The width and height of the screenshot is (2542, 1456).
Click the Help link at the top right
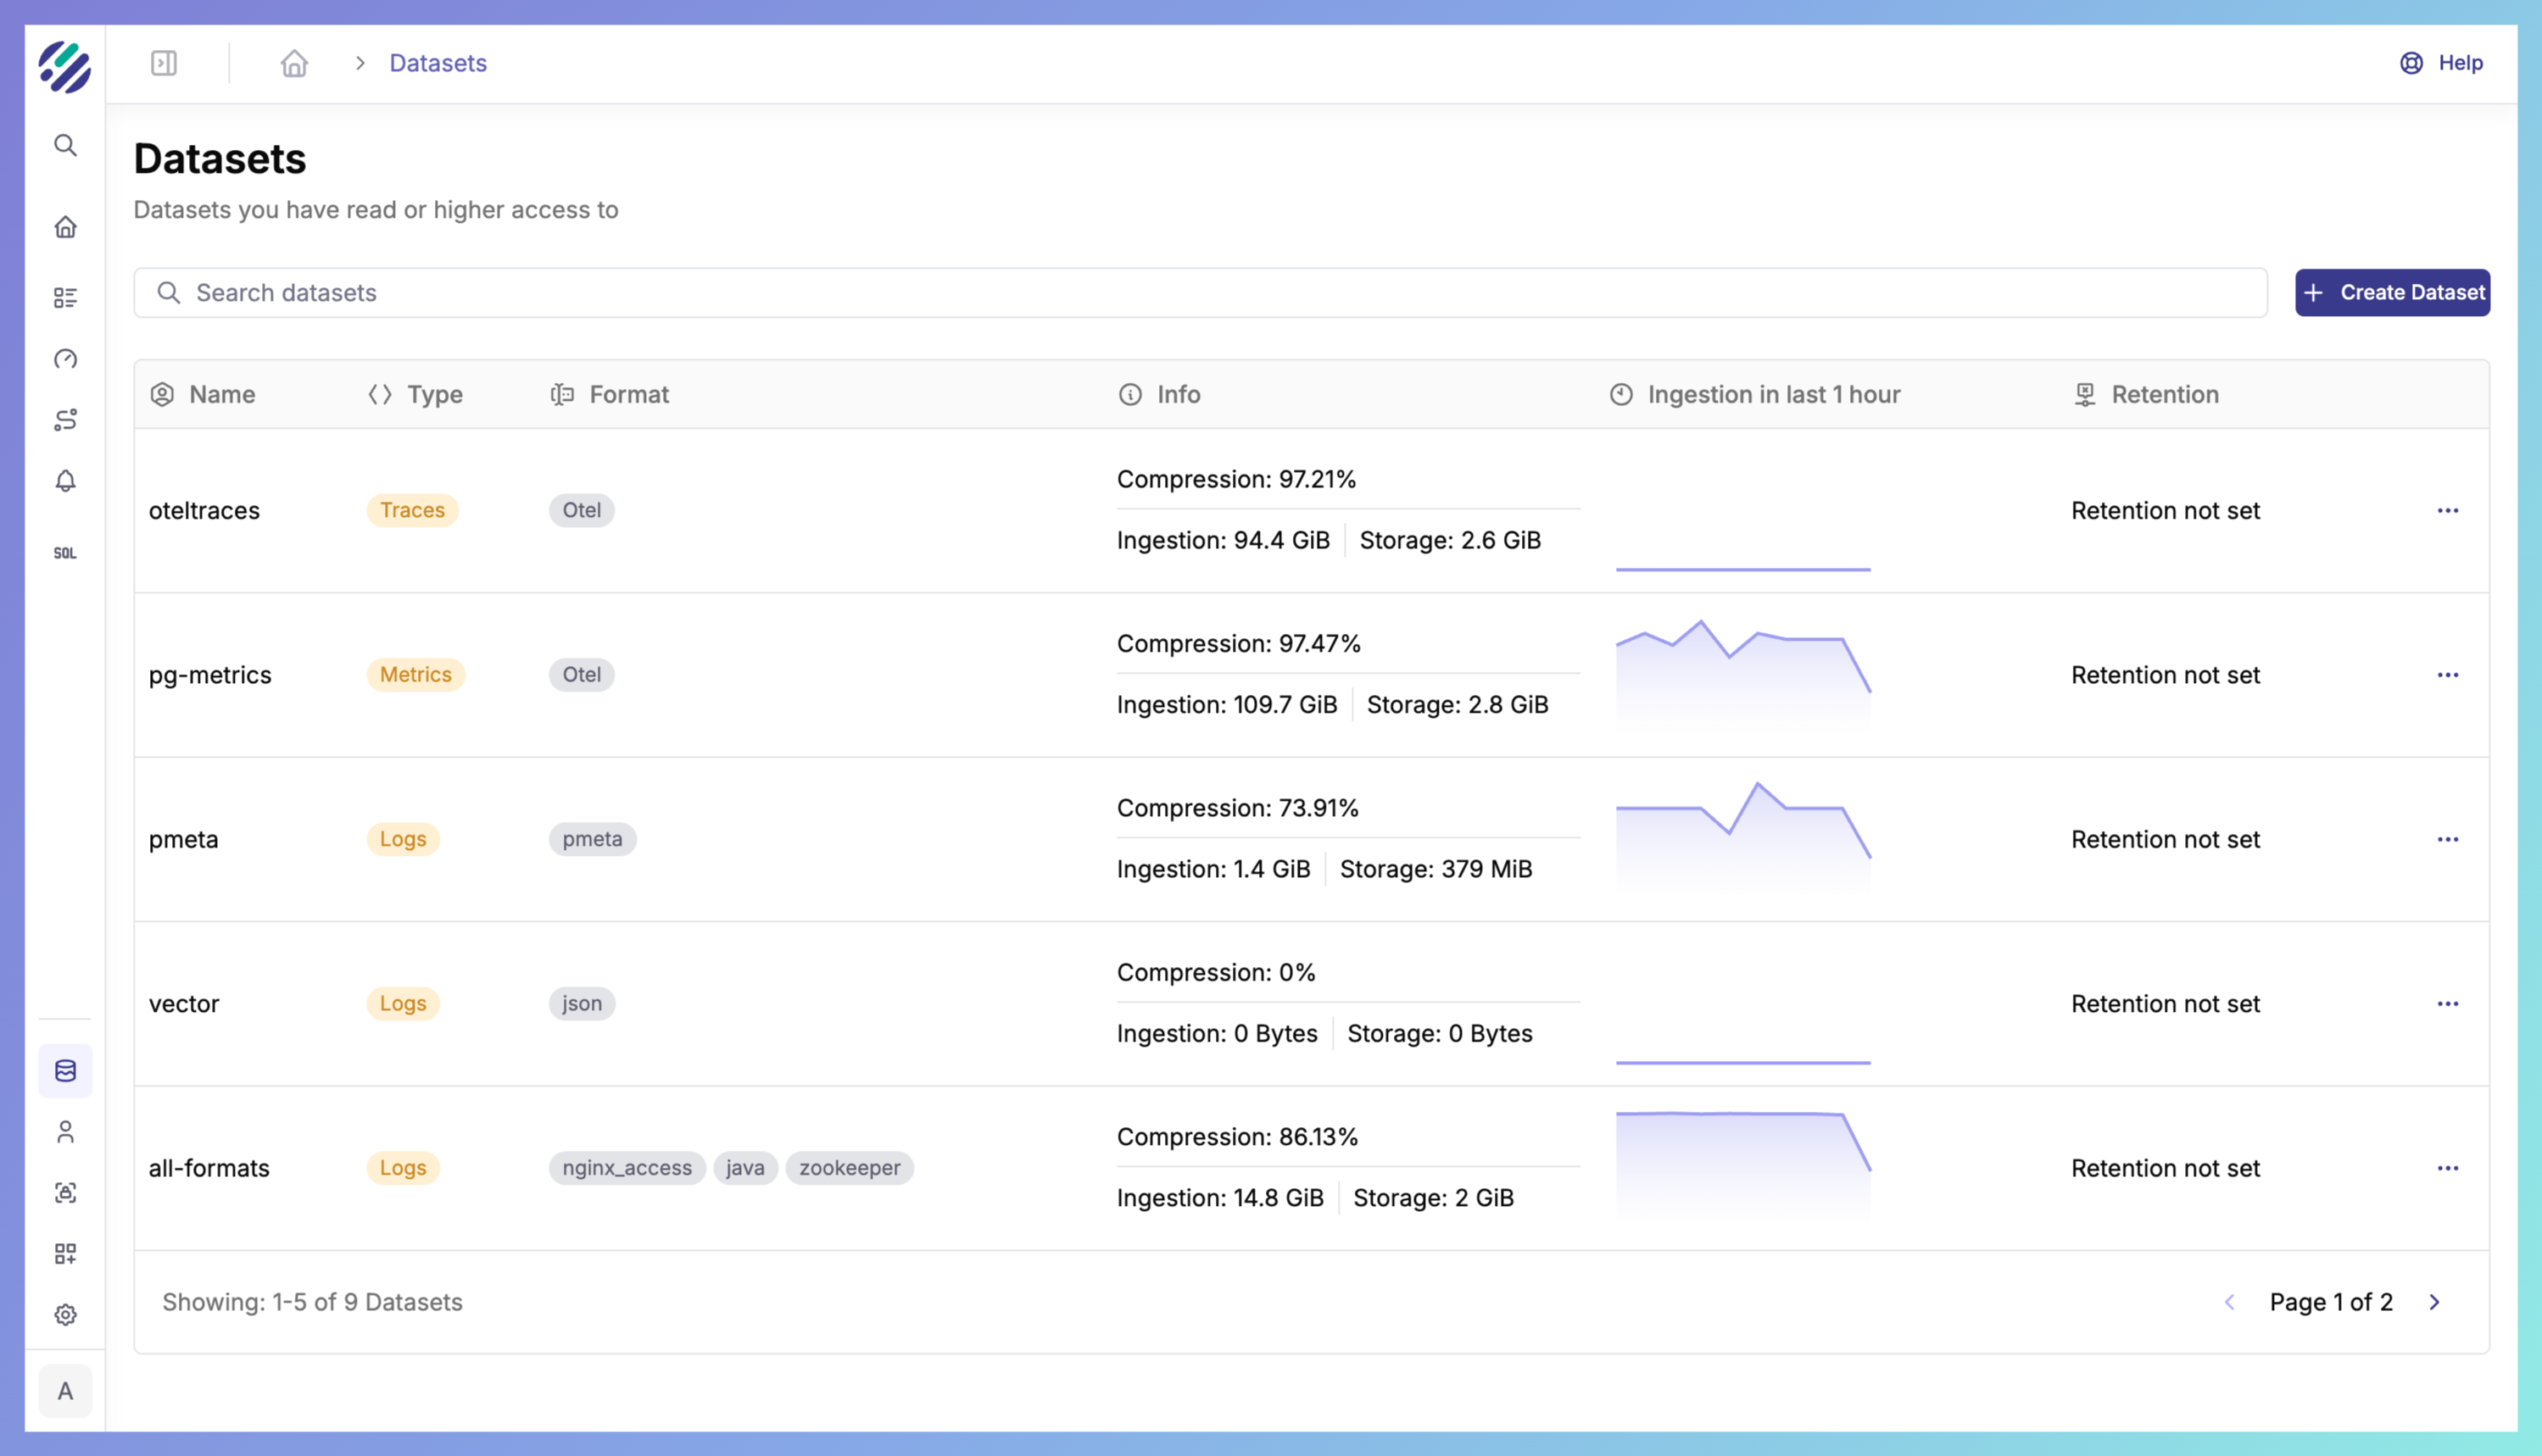point(2442,63)
